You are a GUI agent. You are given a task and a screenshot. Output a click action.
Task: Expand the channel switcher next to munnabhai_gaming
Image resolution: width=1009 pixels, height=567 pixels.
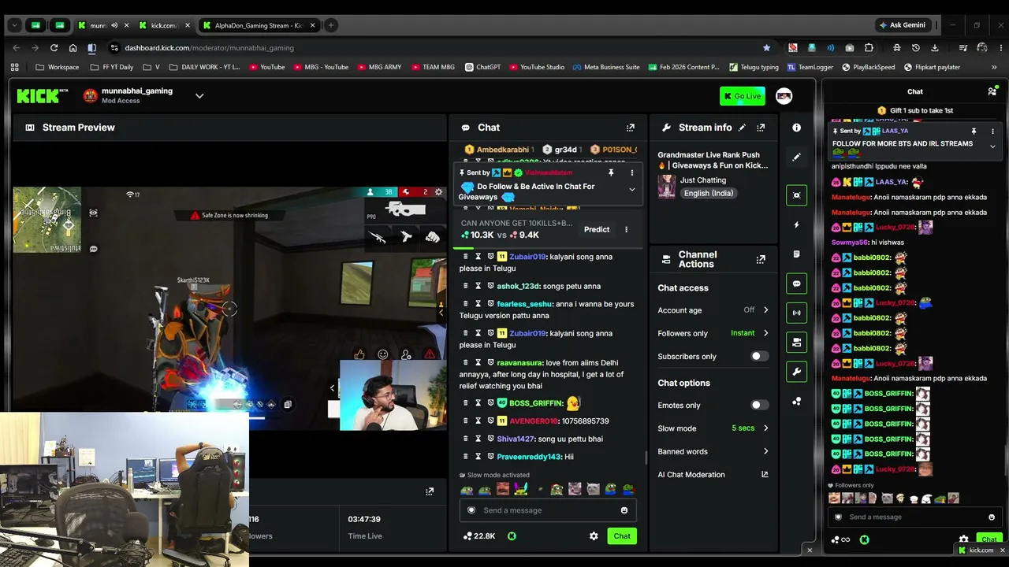199,96
